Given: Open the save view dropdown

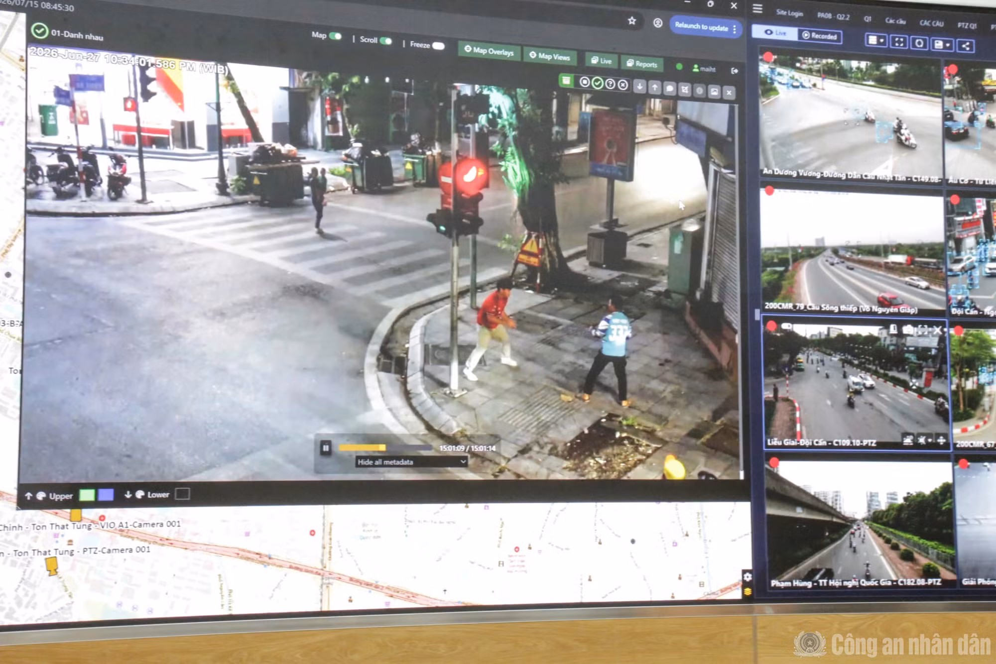Looking at the screenshot, I should point(941,45).
